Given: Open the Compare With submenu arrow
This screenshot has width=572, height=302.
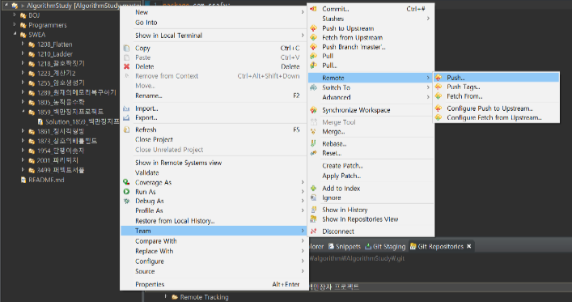Looking at the screenshot, I should pyautogui.click(x=303, y=241).
